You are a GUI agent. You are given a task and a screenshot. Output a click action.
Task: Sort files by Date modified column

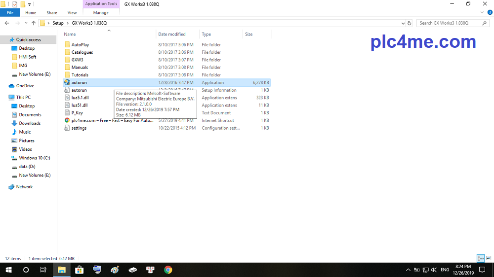172,35
